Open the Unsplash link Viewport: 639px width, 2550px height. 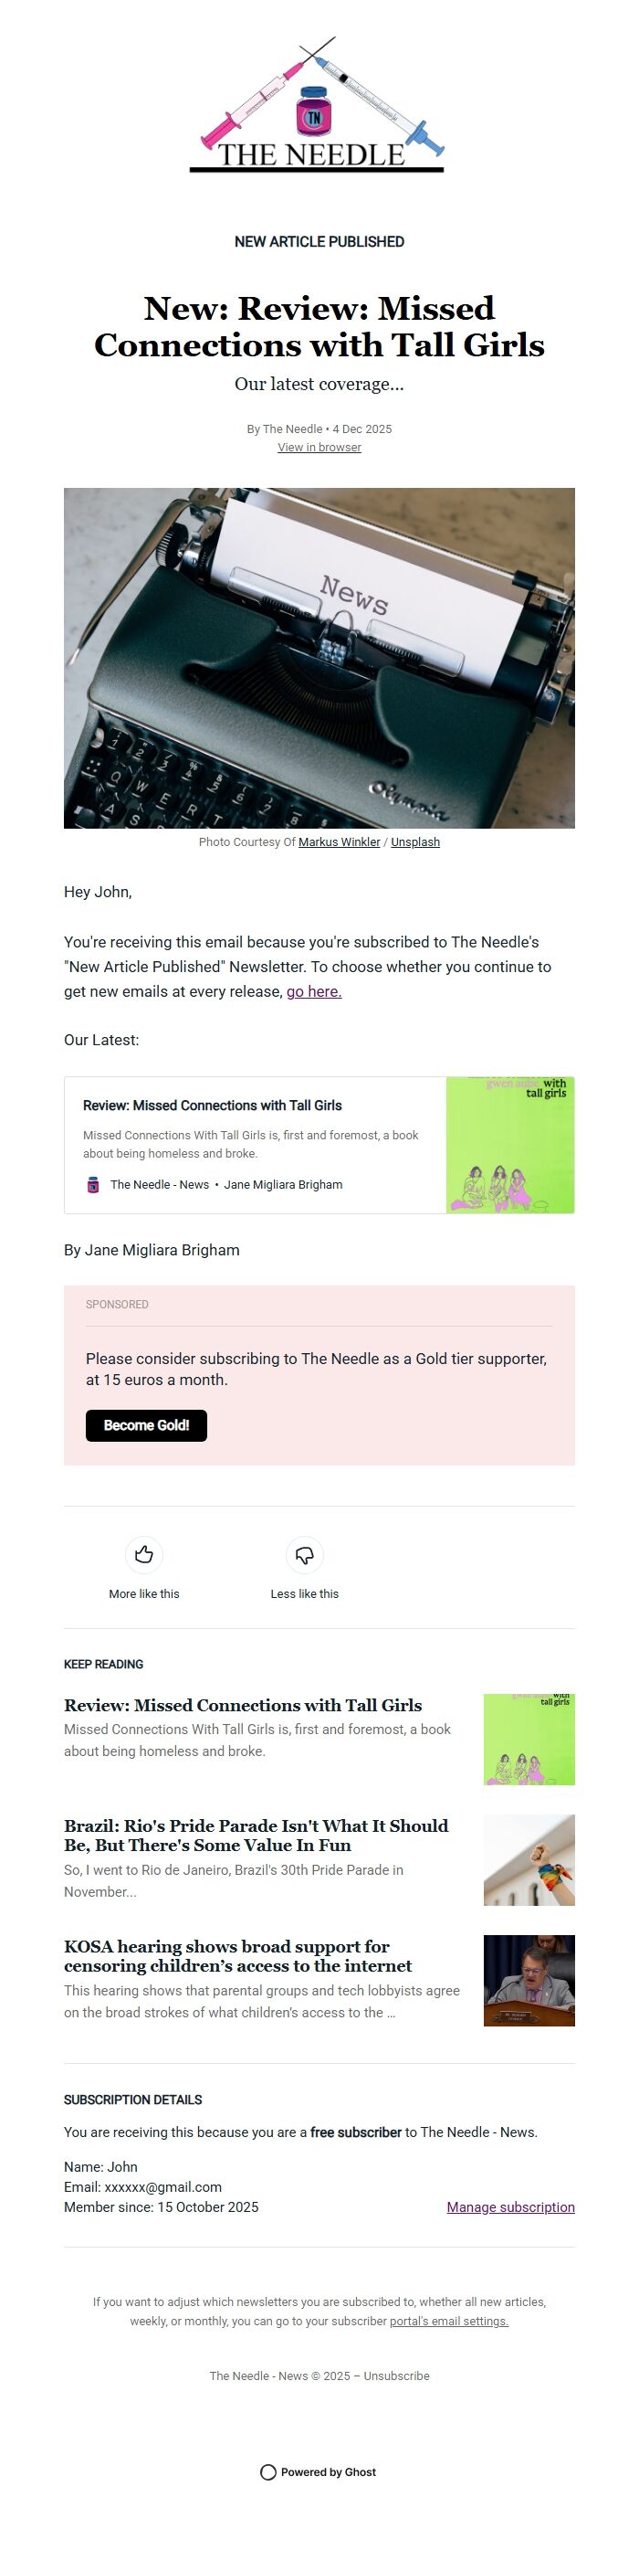(x=415, y=842)
